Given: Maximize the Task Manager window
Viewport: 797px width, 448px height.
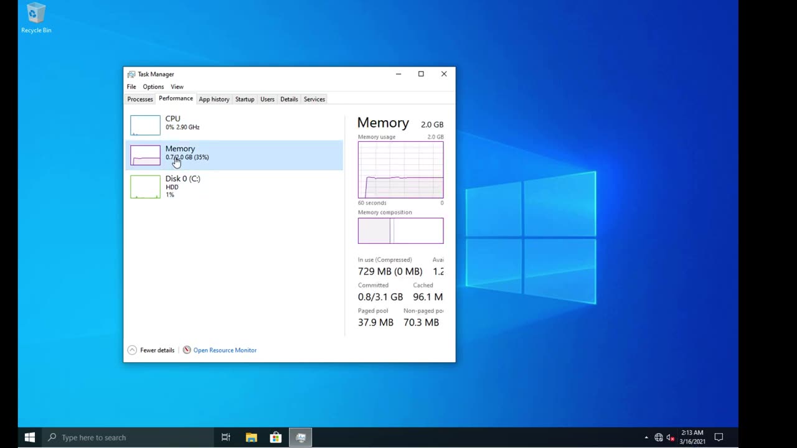Looking at the screenshot, I should click(x=421, y=74).
